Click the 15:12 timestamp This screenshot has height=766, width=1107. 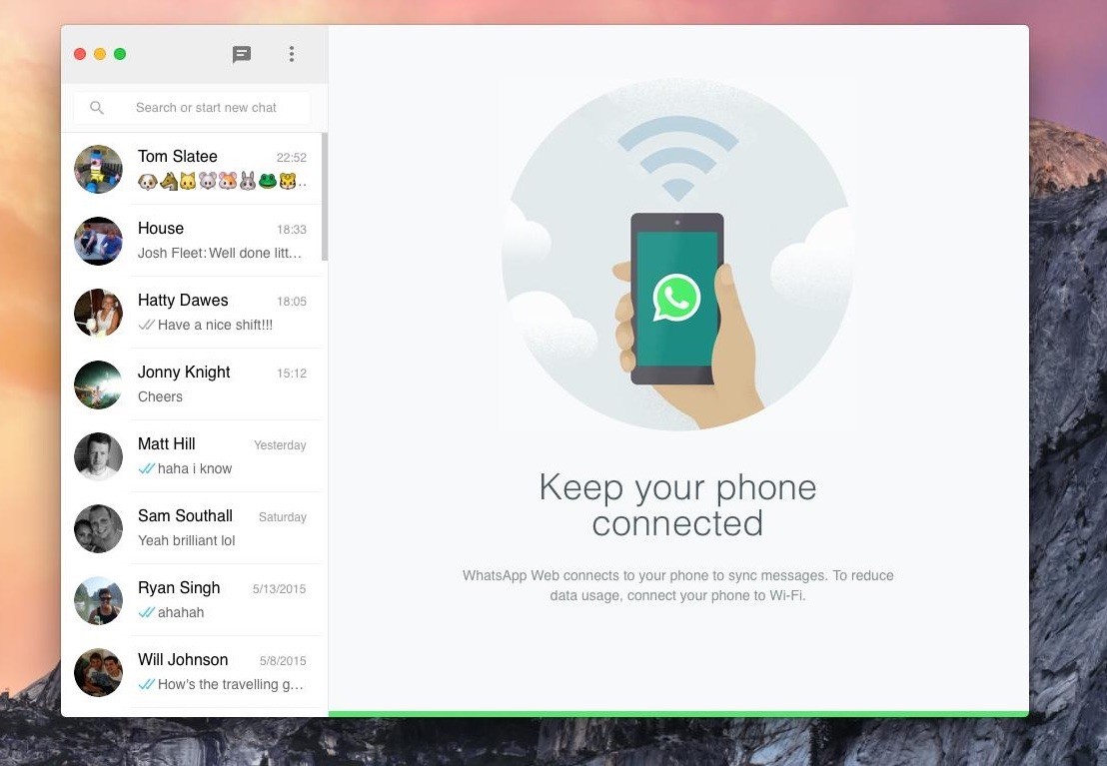(x=292, y=374)
